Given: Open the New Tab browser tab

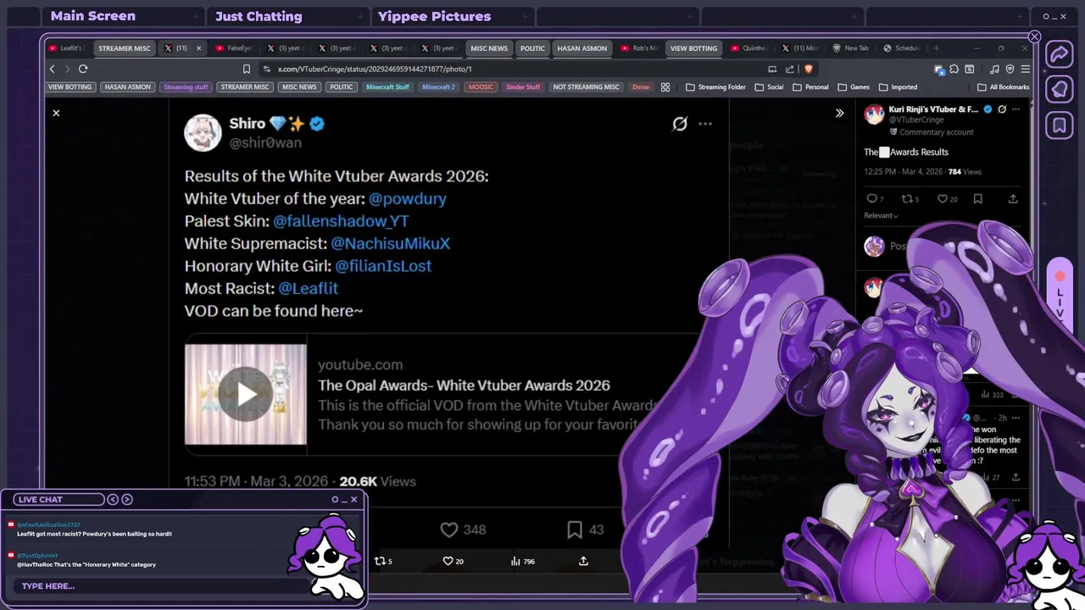Looking at the screenshot, I should tap(850, 48).
